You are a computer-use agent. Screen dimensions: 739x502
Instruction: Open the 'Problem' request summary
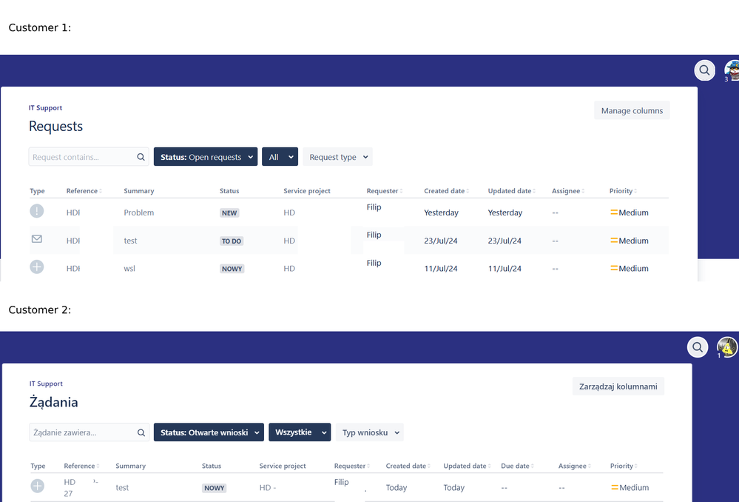tap(138, 212)
